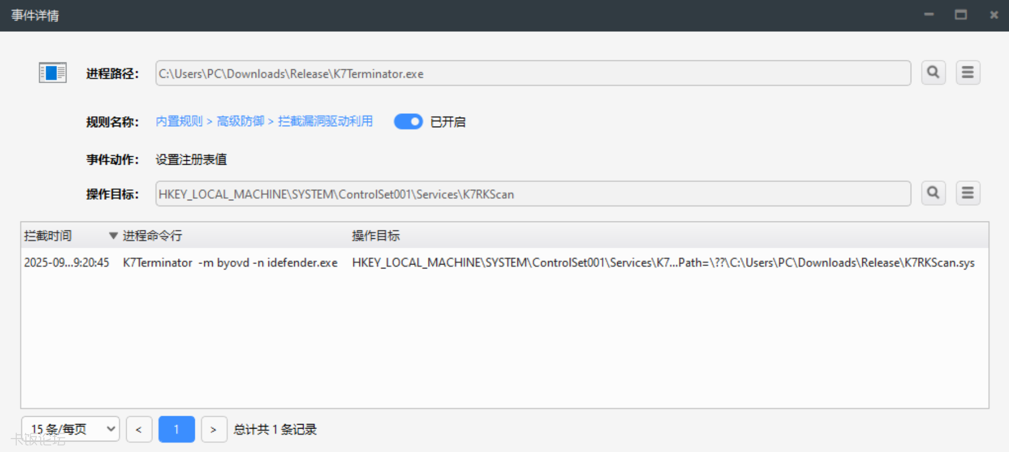Click the search icon beside the process path field

933,73
